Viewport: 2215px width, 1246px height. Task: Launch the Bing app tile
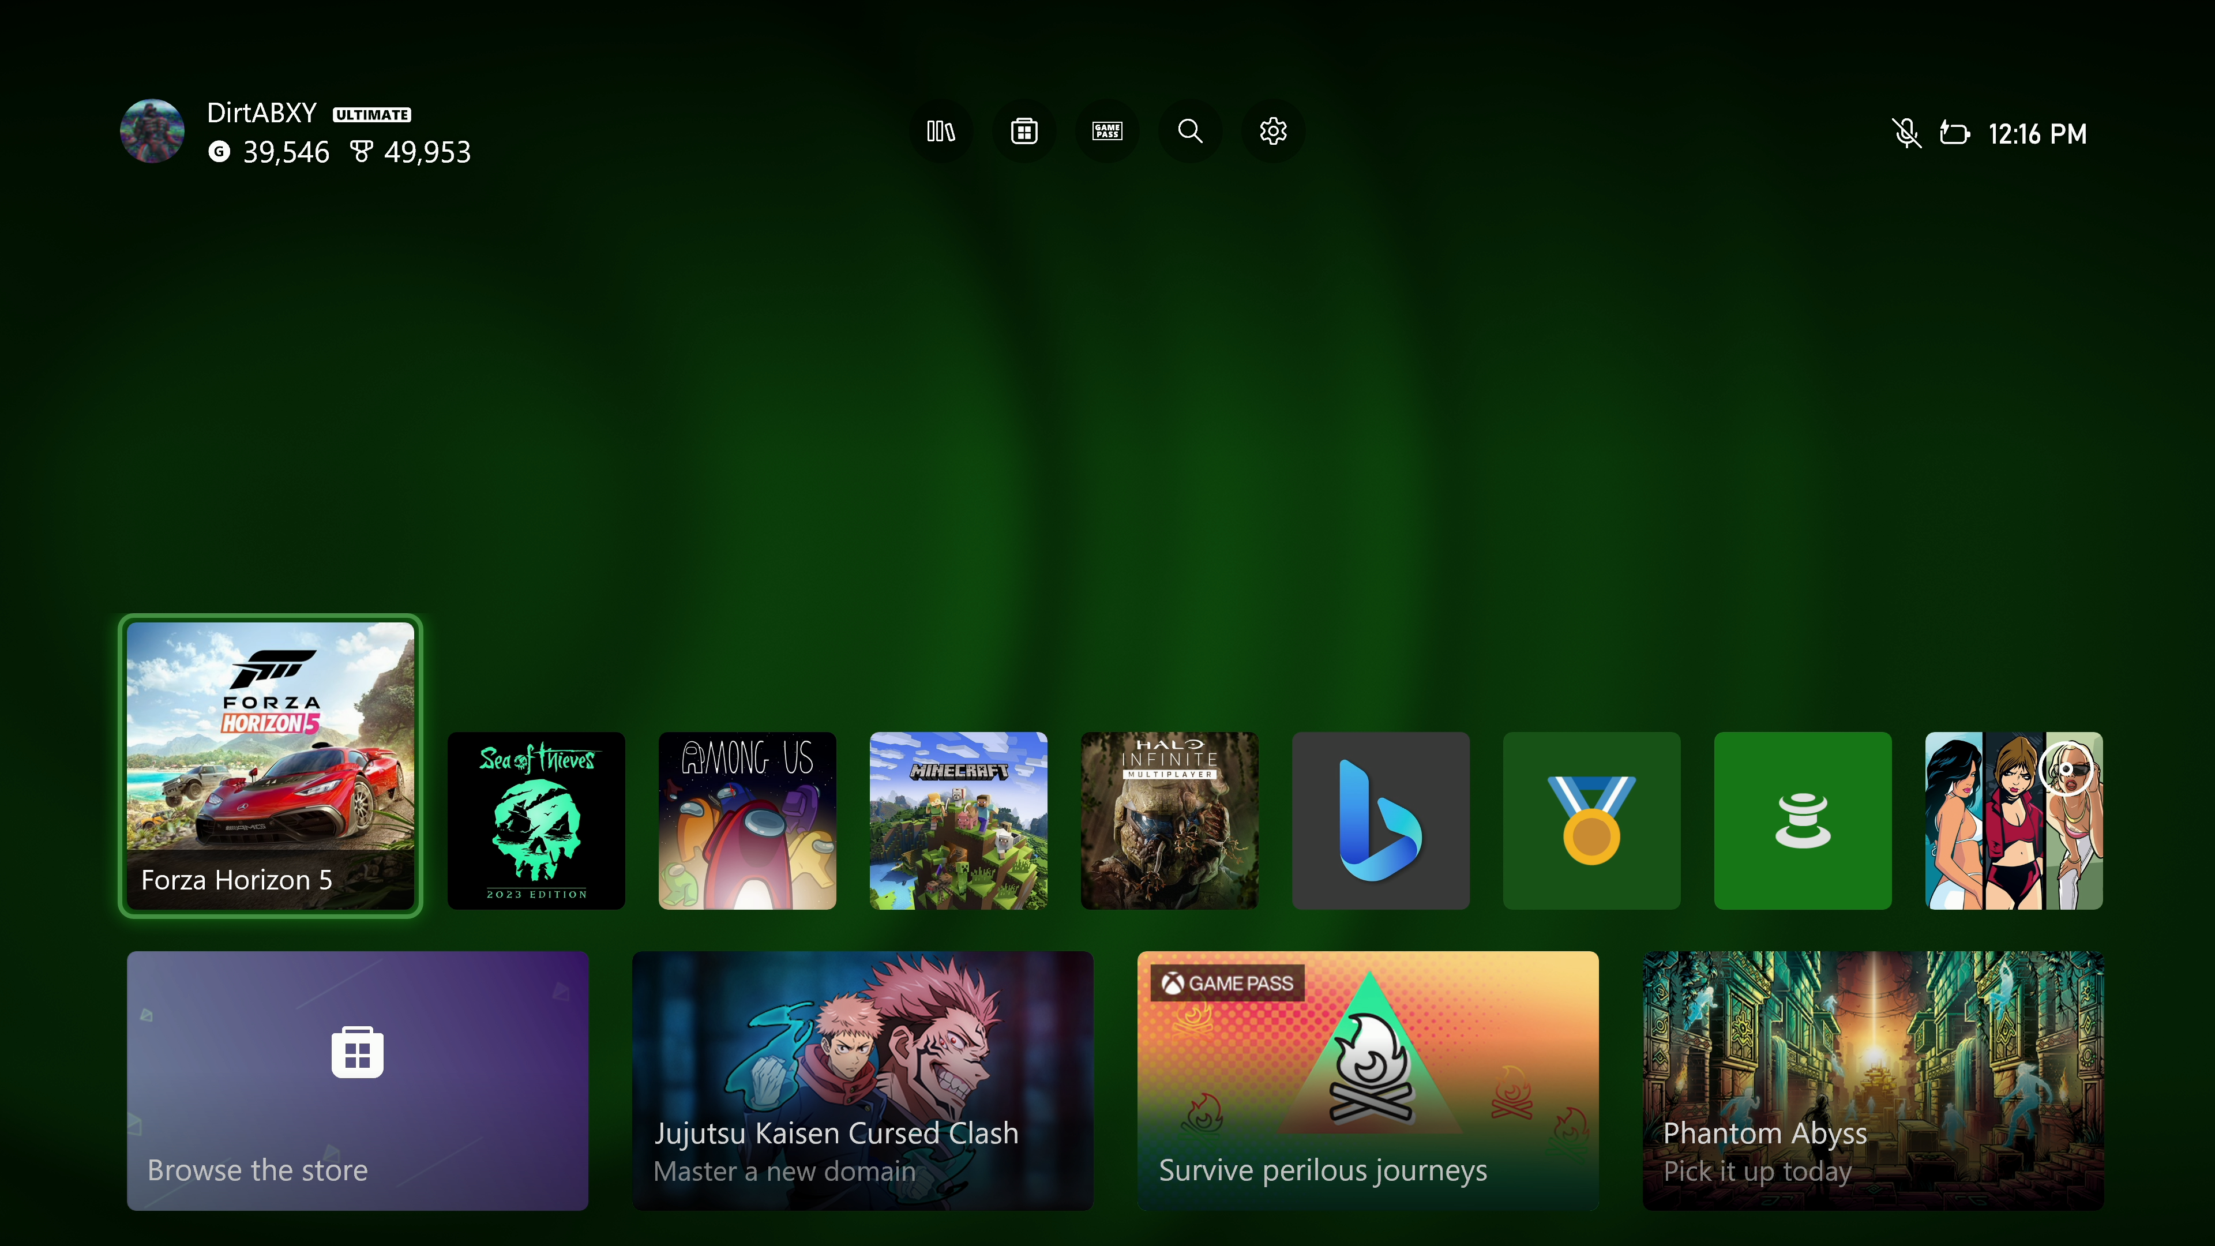click(1380, 820)
